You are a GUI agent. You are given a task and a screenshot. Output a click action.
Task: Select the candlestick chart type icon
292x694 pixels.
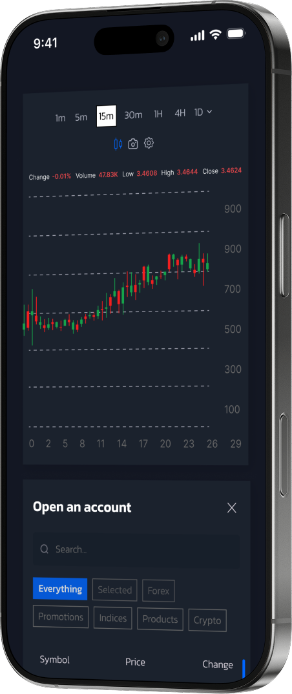[x=118, y=144]
